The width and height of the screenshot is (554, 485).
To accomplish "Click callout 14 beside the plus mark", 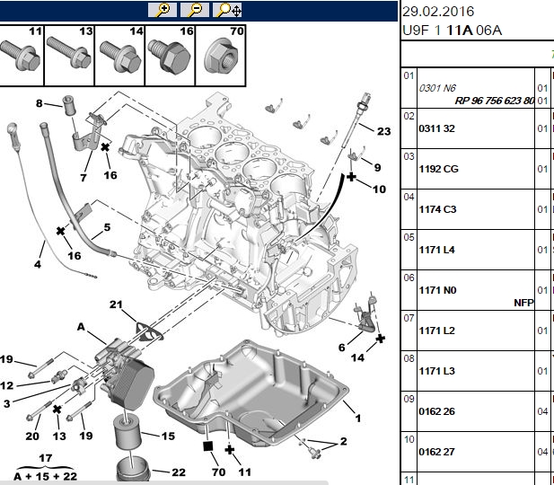I will tap(357, 357).
